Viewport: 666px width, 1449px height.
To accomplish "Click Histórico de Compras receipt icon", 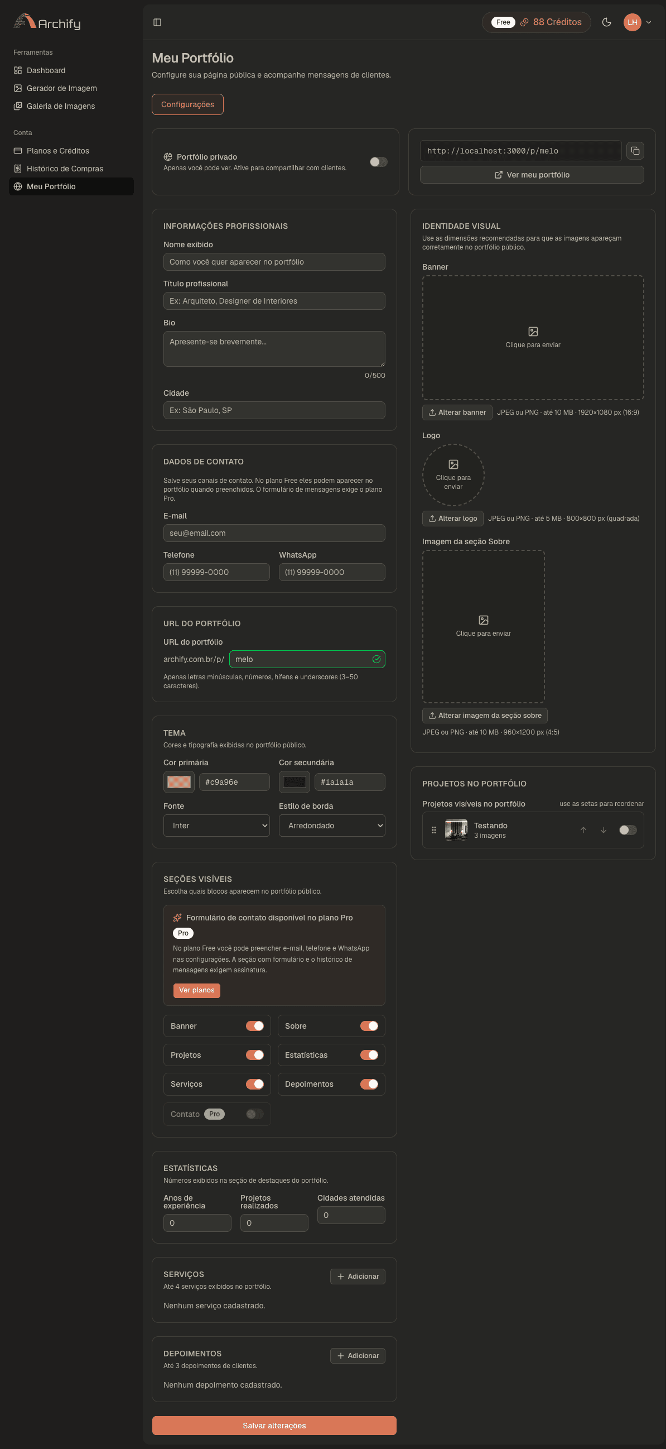I will (x=18, y=169).
